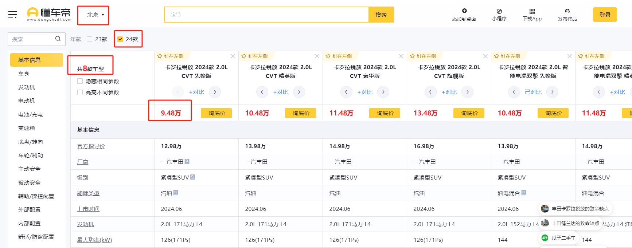
Task: Remove 2.0L CVT 先锋版 column
Action: tap(233, 56)
